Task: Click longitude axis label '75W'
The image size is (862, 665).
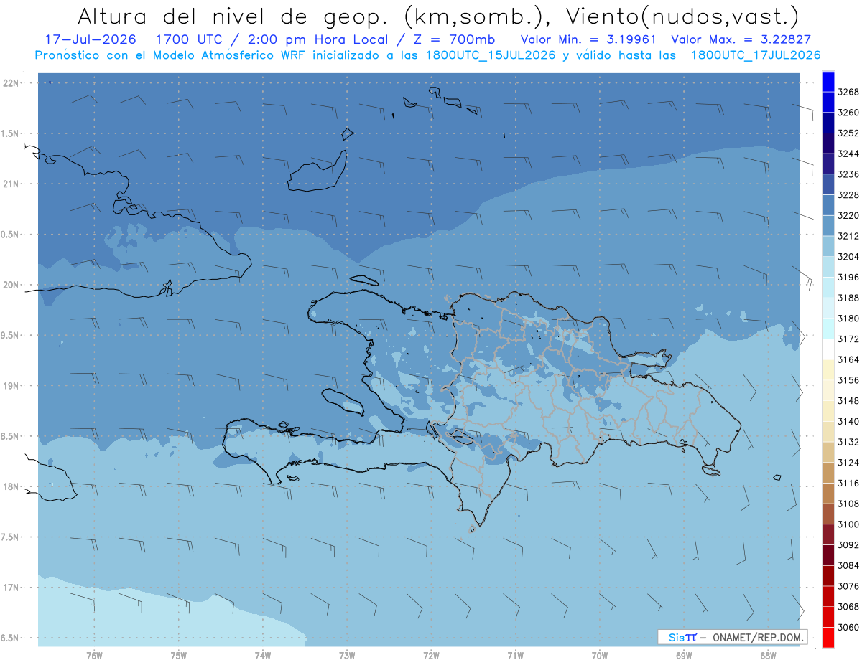Action: coord(179,656)
